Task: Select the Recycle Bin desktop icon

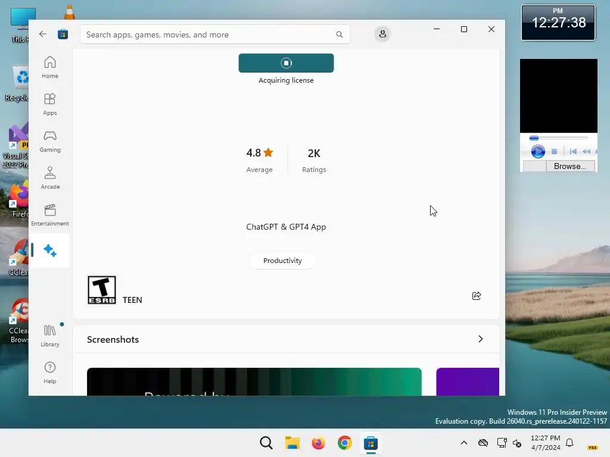Action: (x=16, y=83)
